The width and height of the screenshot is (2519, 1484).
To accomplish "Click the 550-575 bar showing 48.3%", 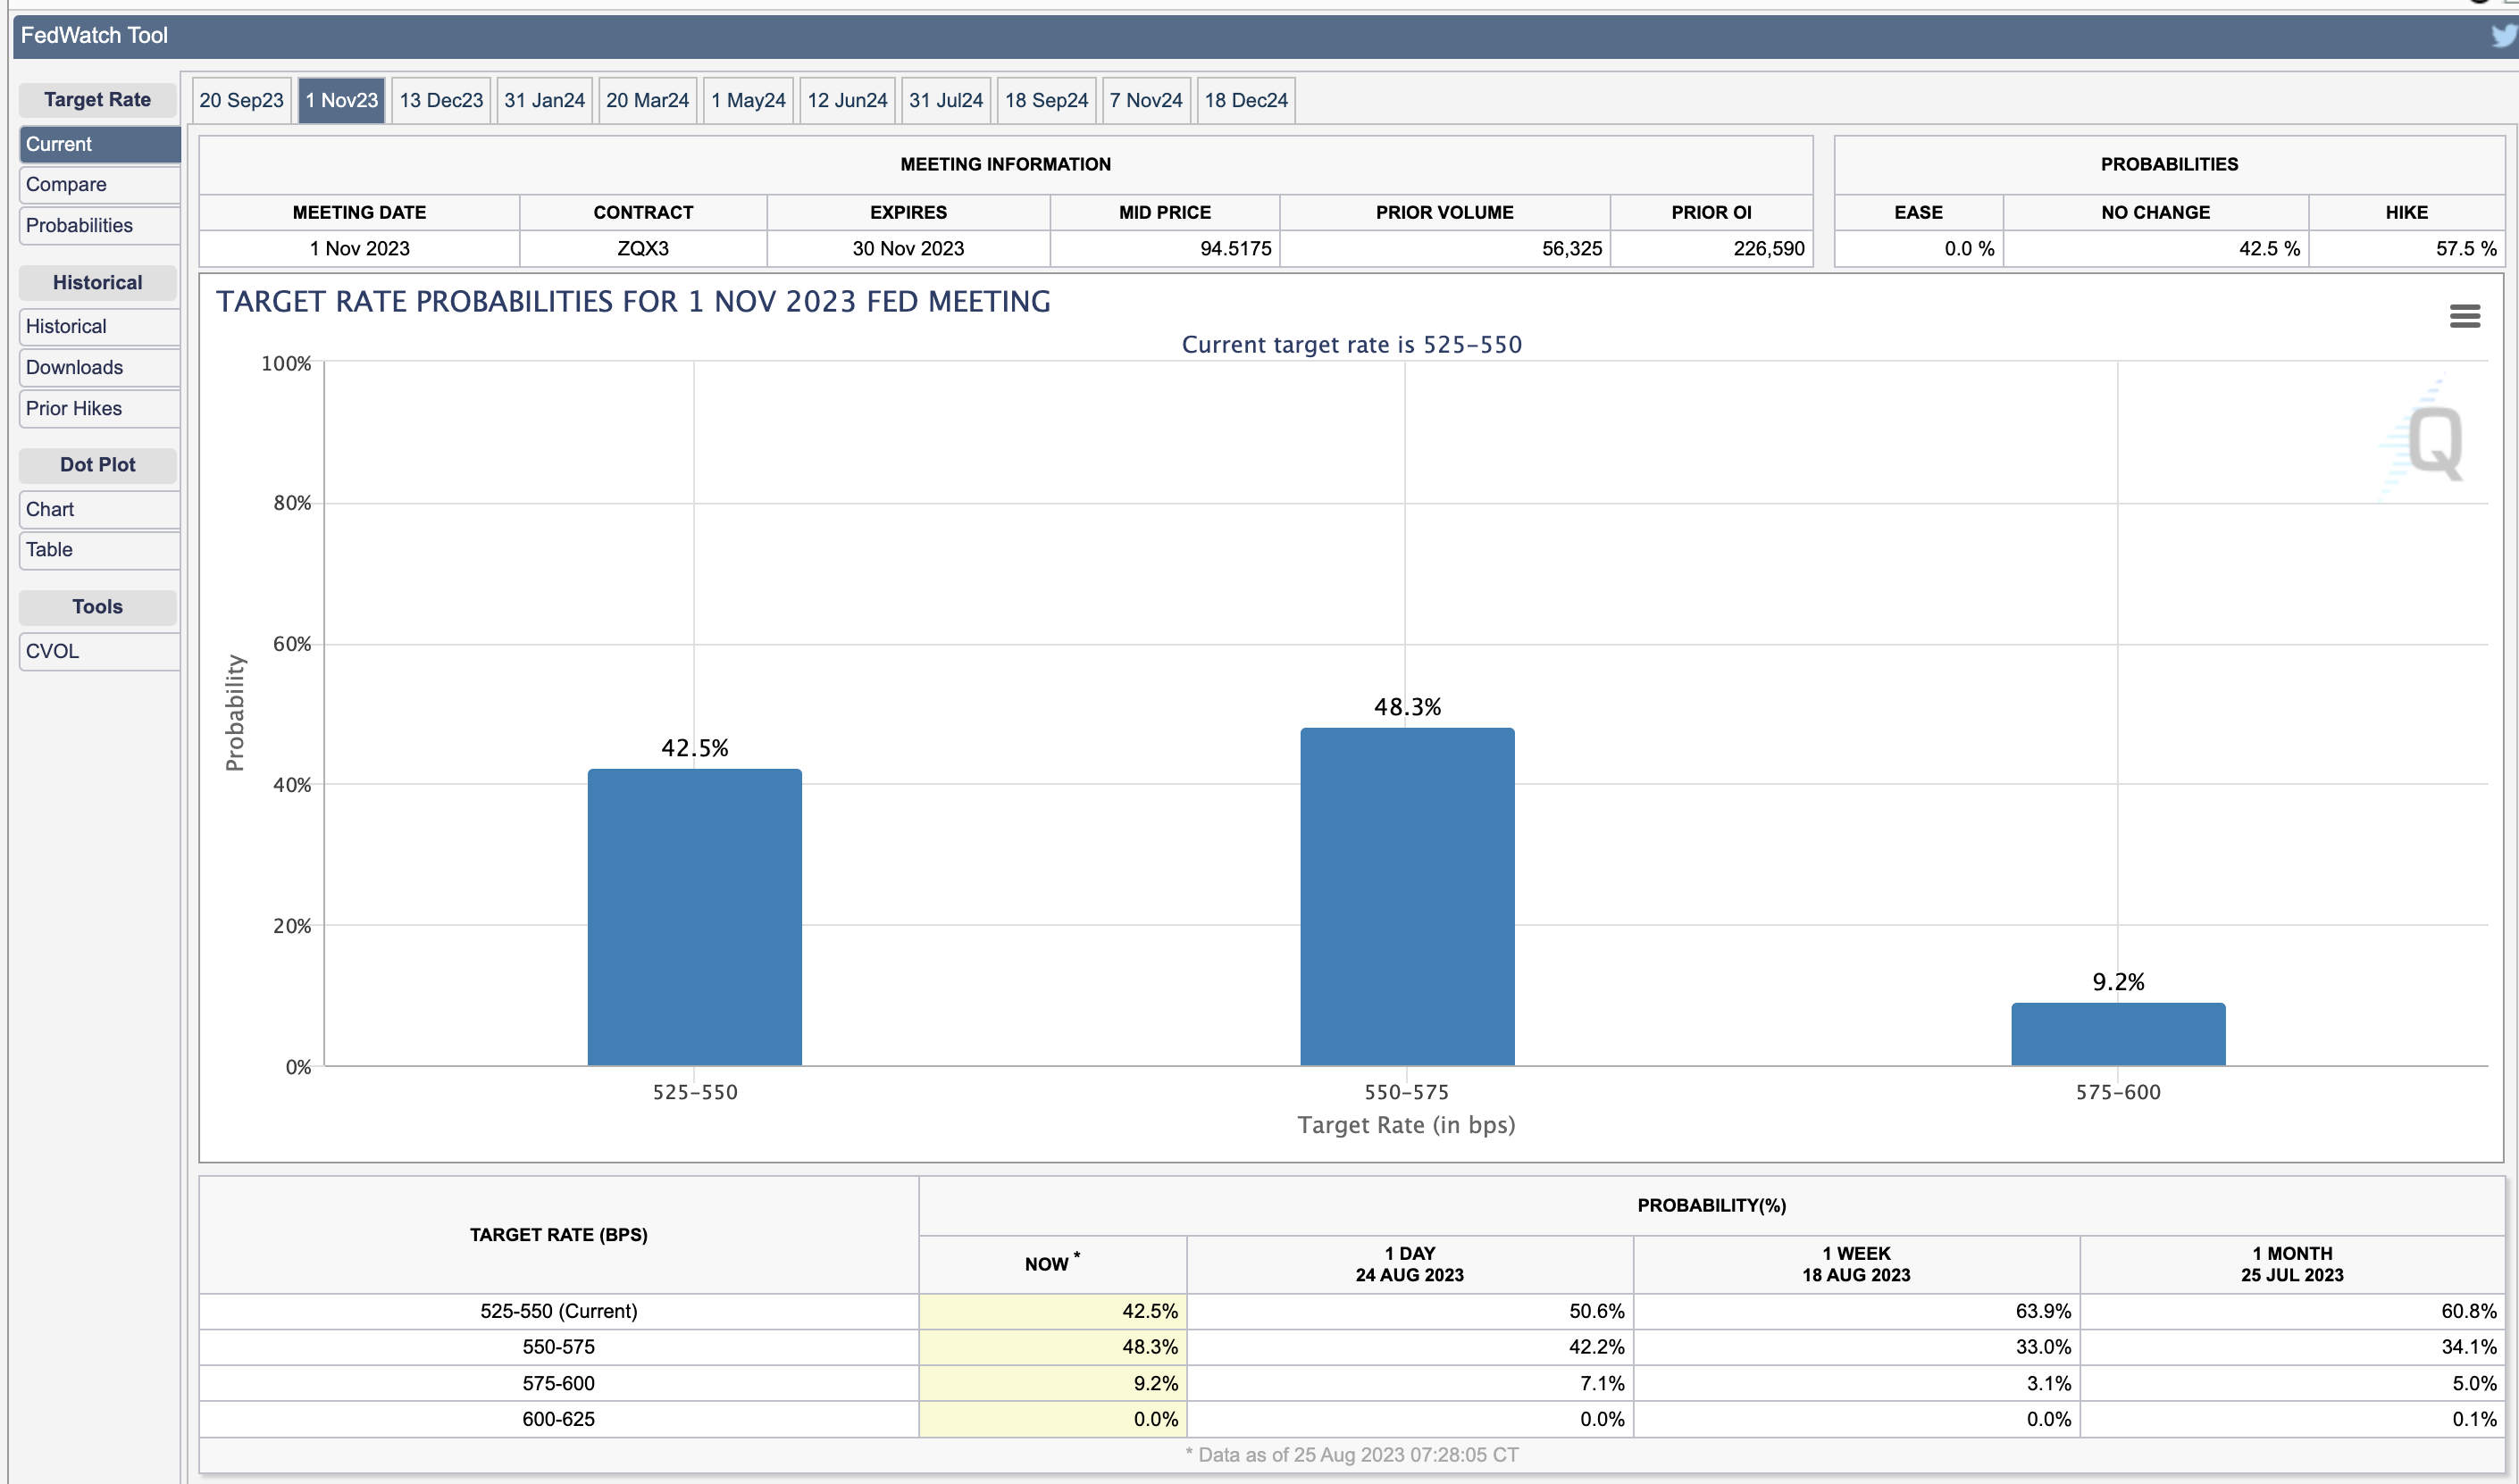I will (1407, 896).
